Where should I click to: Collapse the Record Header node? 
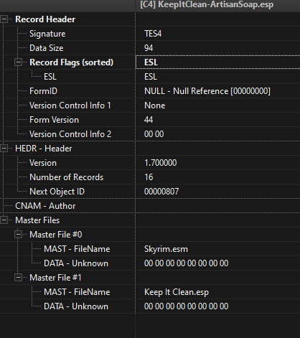[4, 19]
